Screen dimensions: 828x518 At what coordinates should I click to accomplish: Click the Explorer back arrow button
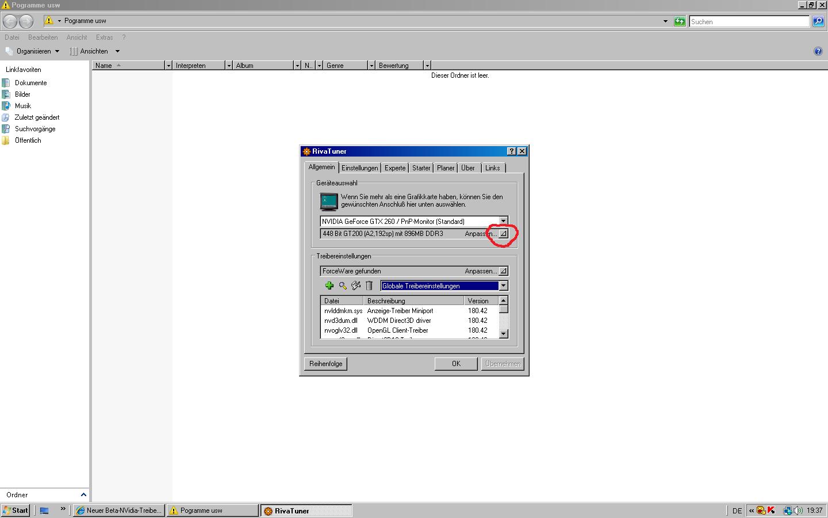point(10,21)
